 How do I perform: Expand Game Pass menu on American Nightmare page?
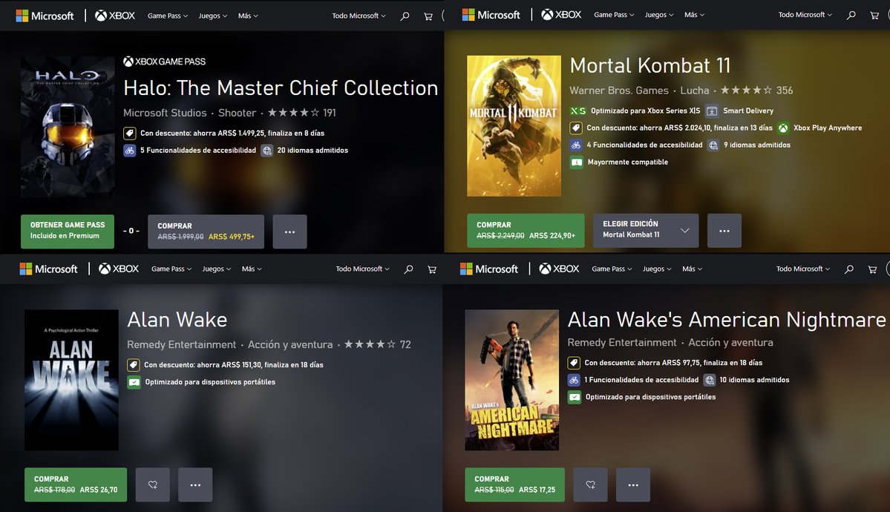point(612,269)
